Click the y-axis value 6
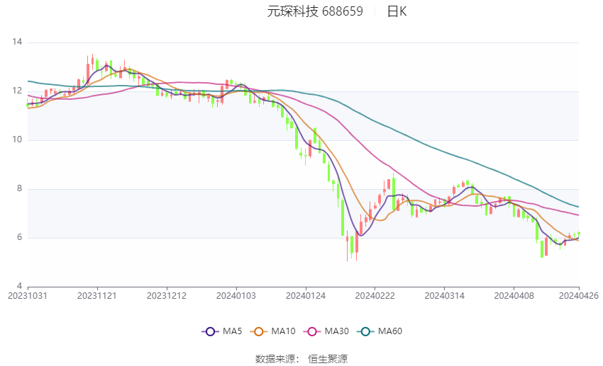The image size is (603, 366). click(x=20, y=237)
